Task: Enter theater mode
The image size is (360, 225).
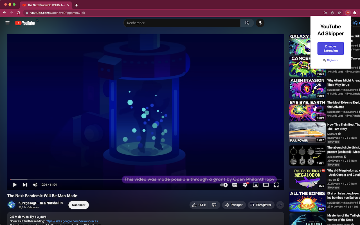Action: pyautogui.click(x=266, y=185)
